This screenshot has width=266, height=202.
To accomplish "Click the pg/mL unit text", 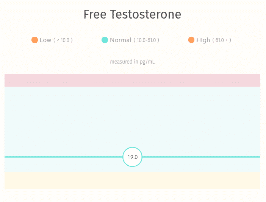I will click(147, 62).
